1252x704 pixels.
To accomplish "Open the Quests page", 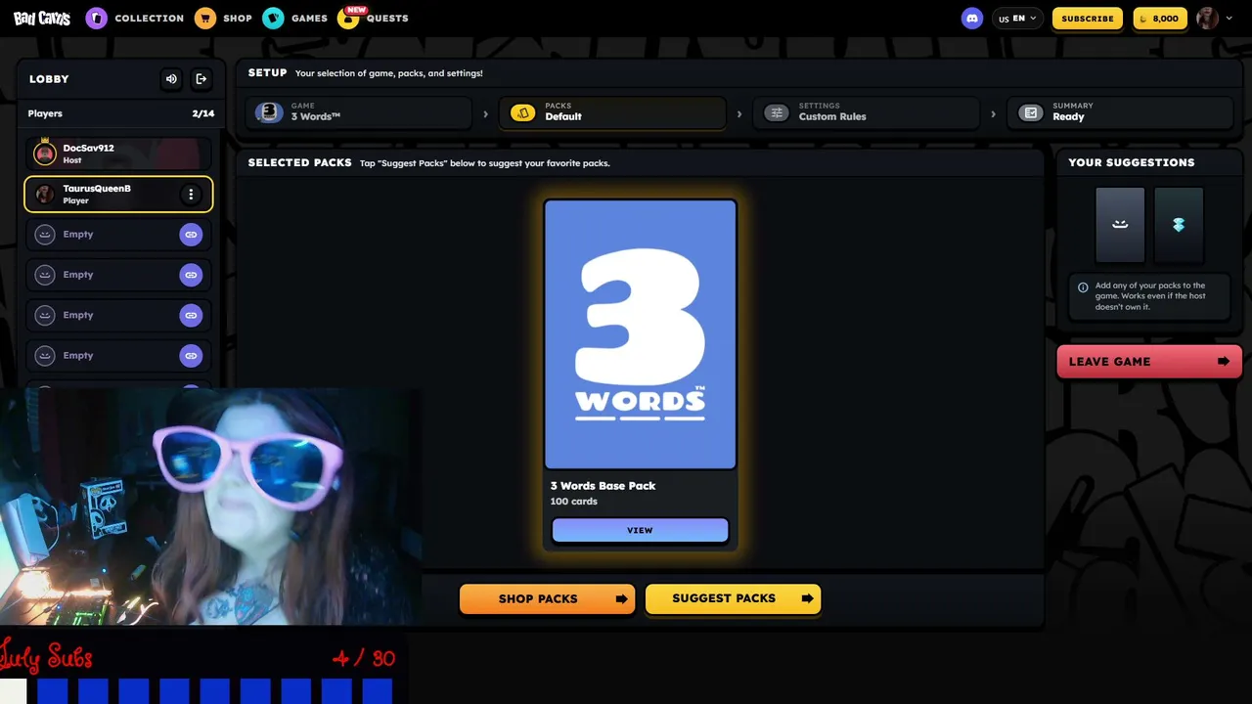I will pyautogui.click(x=373, y=18).
